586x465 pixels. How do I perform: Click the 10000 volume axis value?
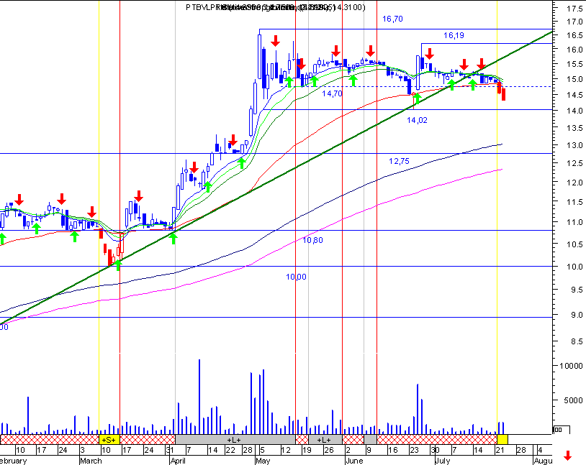pyautogui.click(x=571, y=366)
